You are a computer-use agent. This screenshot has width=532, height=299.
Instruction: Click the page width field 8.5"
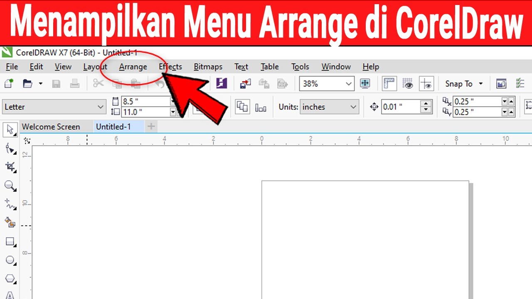(145, 101)
